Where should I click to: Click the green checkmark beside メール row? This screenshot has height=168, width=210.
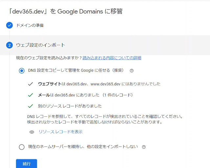coord(31,95)
